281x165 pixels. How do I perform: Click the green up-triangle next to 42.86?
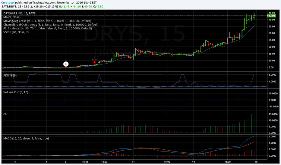coord(32,7)
